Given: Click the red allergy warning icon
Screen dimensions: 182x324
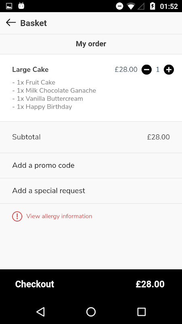Looking at the screenshot, I should tap(17, 216).
